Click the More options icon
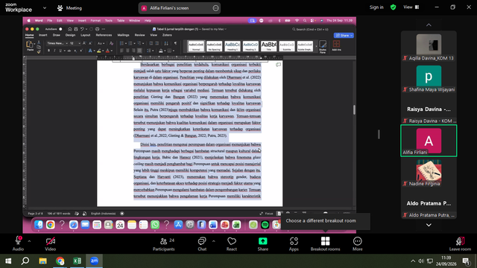 click(358, 244)
